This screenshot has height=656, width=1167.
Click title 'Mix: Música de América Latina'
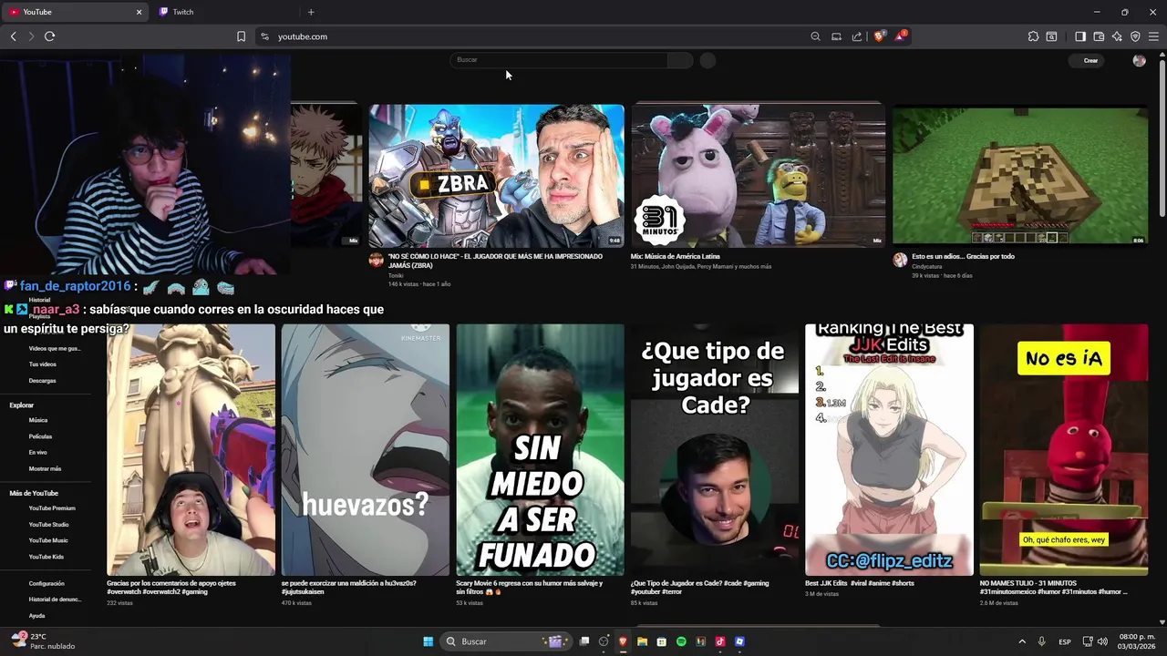tap(676, 257)
